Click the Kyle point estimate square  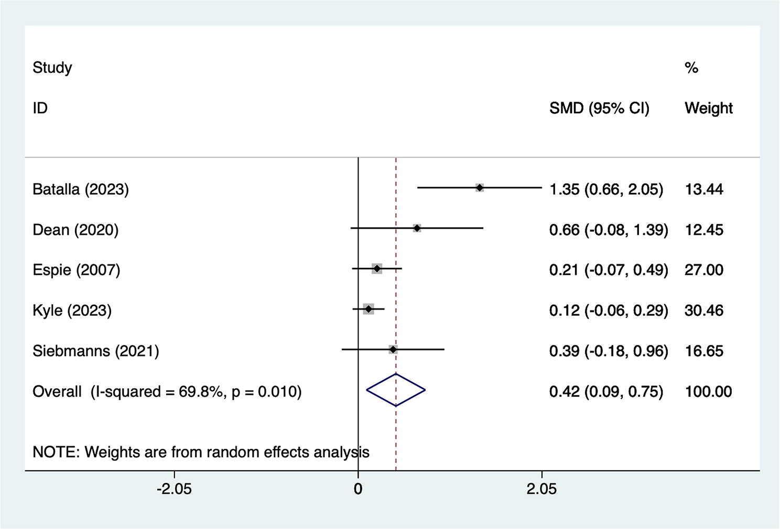pos(369,309)
